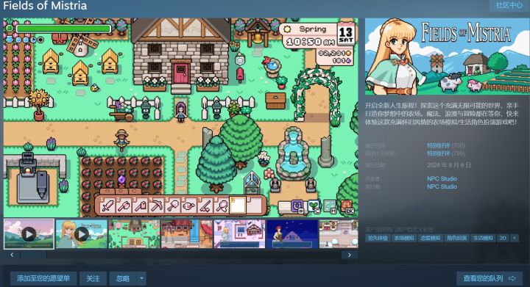Screen dimensions: 530x287
Task: Open developer row NPC Studio link
Action: coord(442,178)
